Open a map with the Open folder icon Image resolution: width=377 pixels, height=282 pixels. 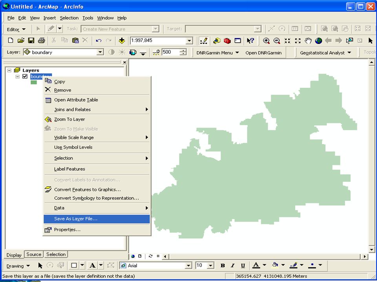click(21, 40)
